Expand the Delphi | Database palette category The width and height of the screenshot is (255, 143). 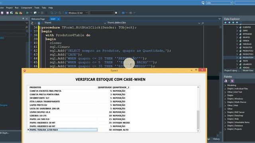tap(225, 126)
